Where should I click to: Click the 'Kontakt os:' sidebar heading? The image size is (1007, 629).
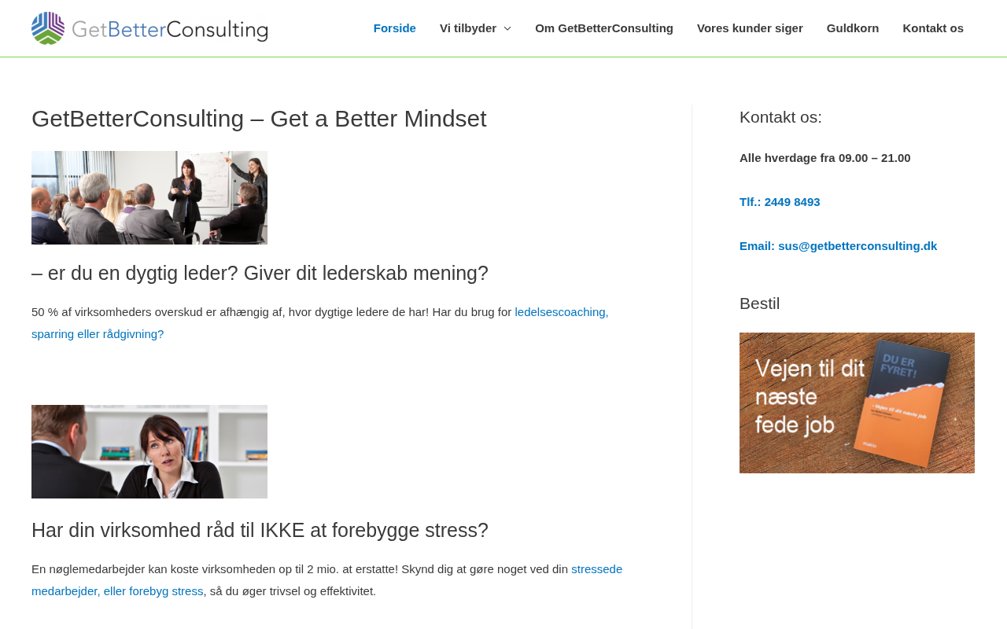[x=780, y=117]
